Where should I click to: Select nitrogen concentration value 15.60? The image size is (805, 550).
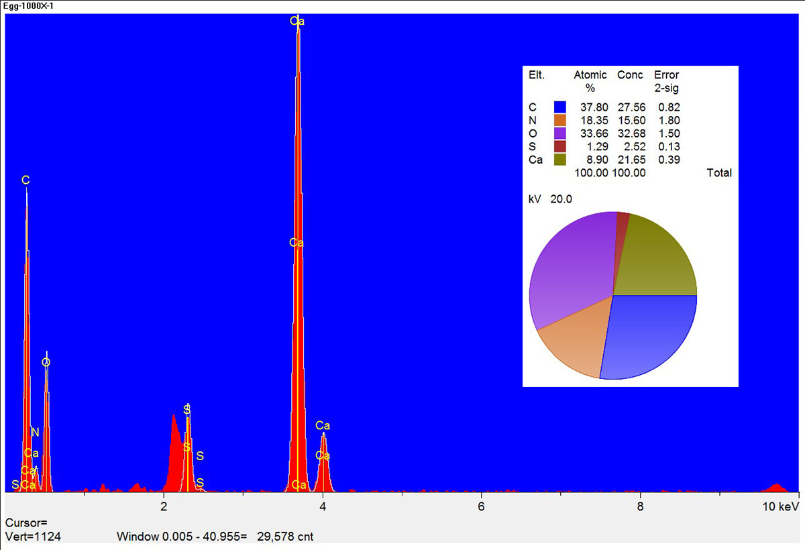point(631,120)
